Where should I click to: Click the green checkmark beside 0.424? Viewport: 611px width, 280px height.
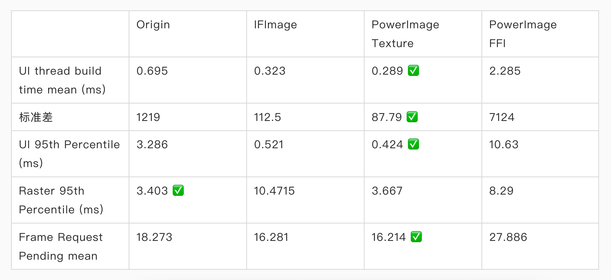point(413,144)
